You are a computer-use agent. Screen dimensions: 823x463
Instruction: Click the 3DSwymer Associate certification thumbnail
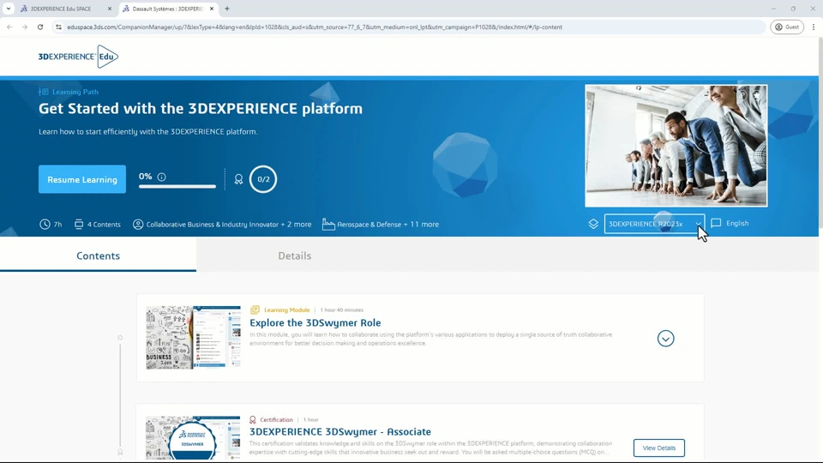(x=193, y=438)
